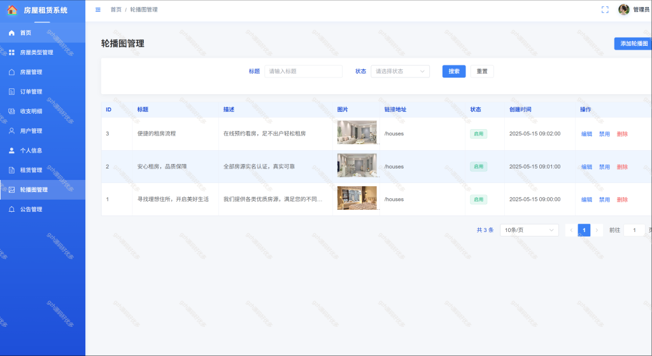
Task: Open 订单管理 menu item
Action: (43, 92)
